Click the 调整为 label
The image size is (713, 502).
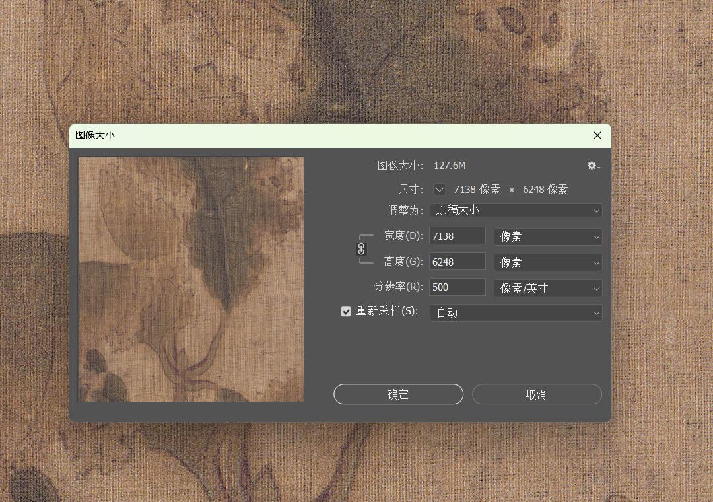(x=405, y=210)
